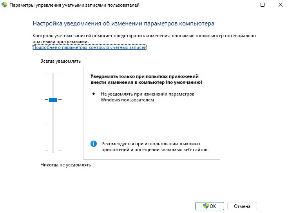288x213 pixels.
Task: Click the blue UAC slider thumb
Action: click(x=53, y=100)
